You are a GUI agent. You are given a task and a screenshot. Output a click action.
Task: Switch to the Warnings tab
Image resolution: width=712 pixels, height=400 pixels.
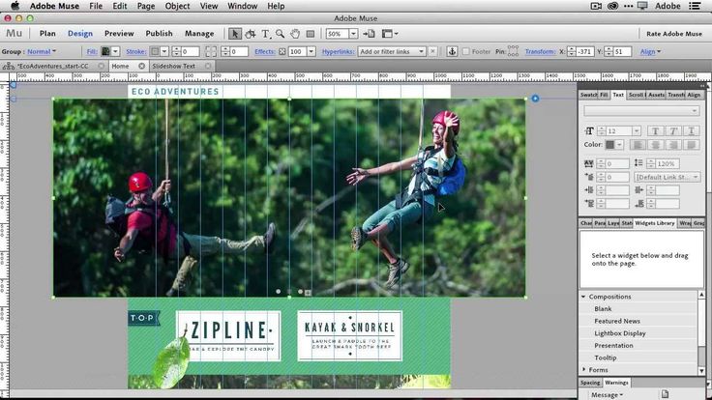(x=616, y=383)
